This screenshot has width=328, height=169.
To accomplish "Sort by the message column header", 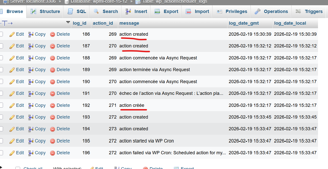I will [129, 23].
